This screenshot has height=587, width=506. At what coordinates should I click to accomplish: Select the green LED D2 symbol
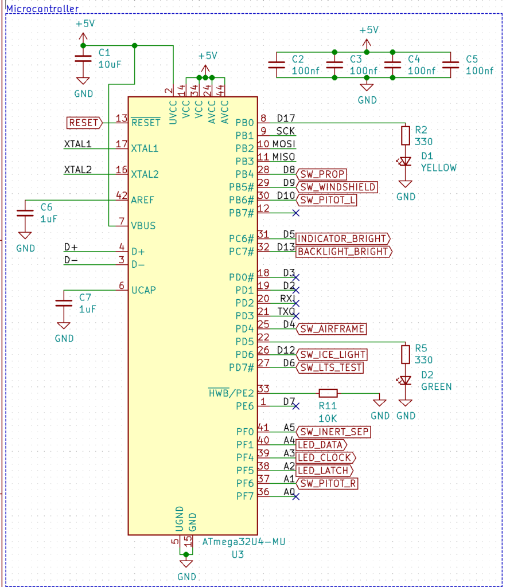coord(406,379)
